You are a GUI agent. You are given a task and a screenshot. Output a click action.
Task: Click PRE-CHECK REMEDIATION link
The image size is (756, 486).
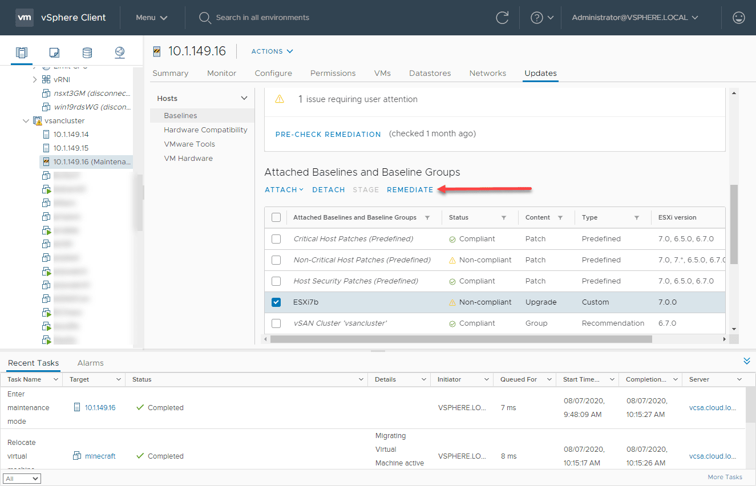[x=328, y=134]
